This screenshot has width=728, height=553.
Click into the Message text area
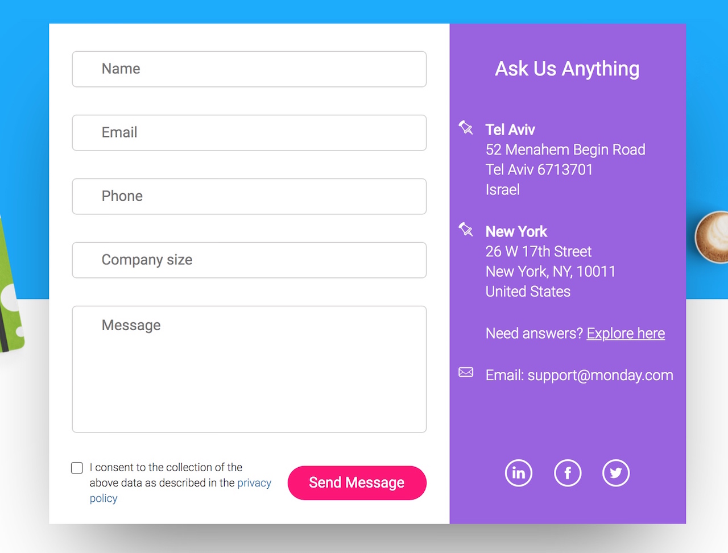[249, 369]
